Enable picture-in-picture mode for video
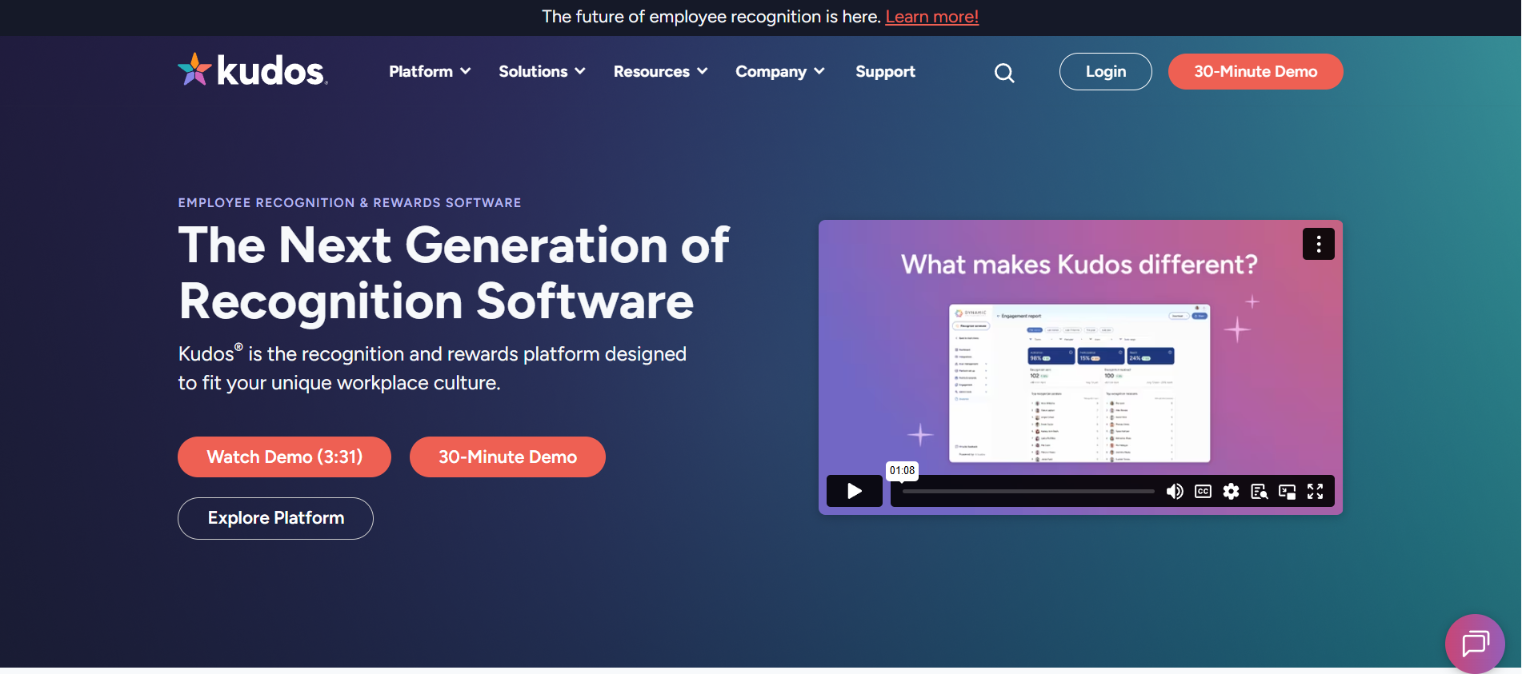The image size is (1522, 674). click(x=1287, y=492)
